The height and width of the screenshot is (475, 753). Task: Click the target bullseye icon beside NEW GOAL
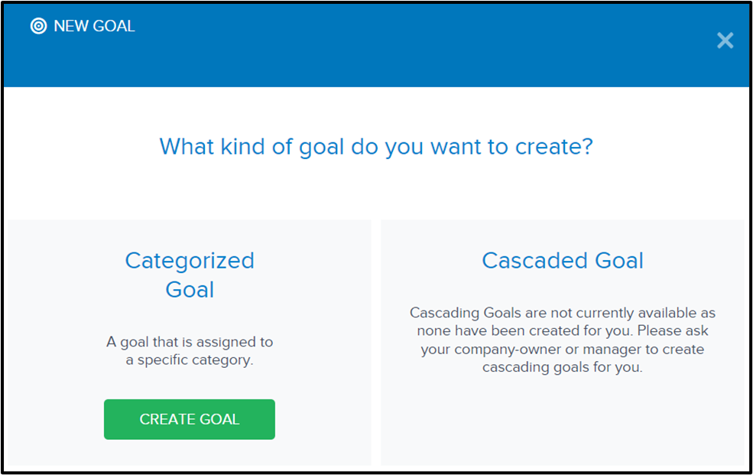tap(38, 26)
